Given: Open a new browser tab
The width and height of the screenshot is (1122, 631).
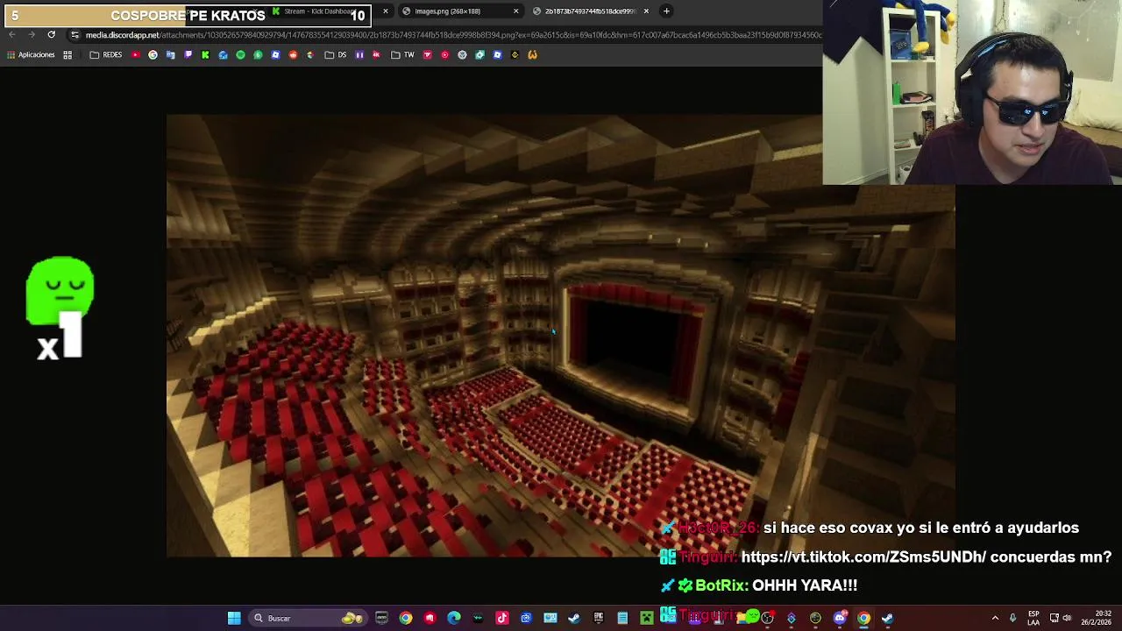Looking at the screenshot, I should (x=666, y=11).
